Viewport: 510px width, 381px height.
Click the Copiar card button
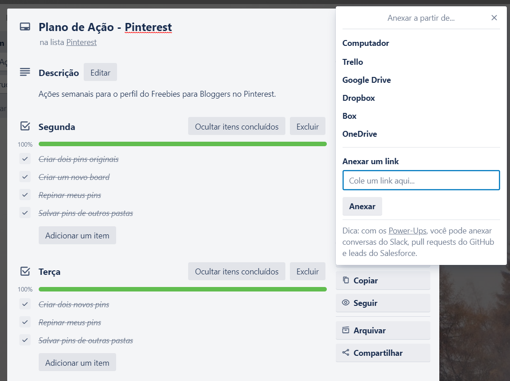pos(383,280)
